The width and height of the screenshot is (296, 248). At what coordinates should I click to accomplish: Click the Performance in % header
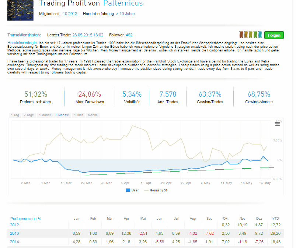[26, 219]
